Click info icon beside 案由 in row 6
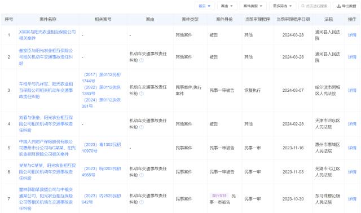361x213 pixels. 142,175
